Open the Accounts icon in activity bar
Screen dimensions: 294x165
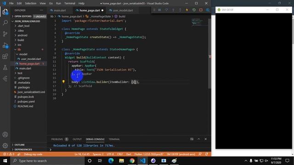click(5, 134)
